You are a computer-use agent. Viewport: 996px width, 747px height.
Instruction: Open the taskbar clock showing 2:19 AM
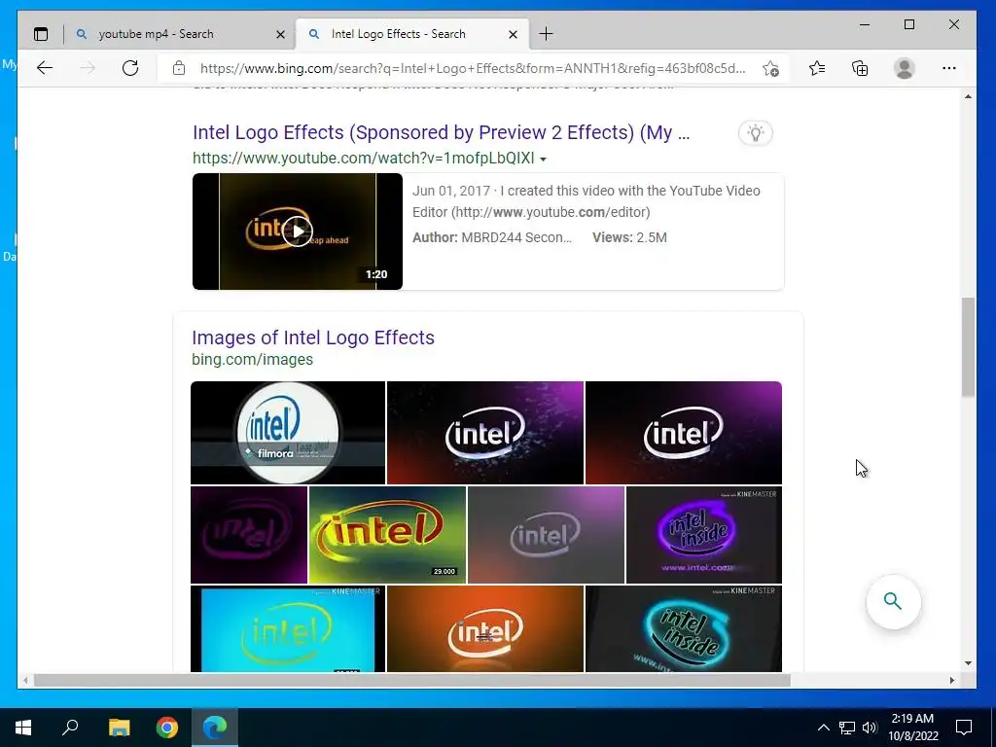912,728
